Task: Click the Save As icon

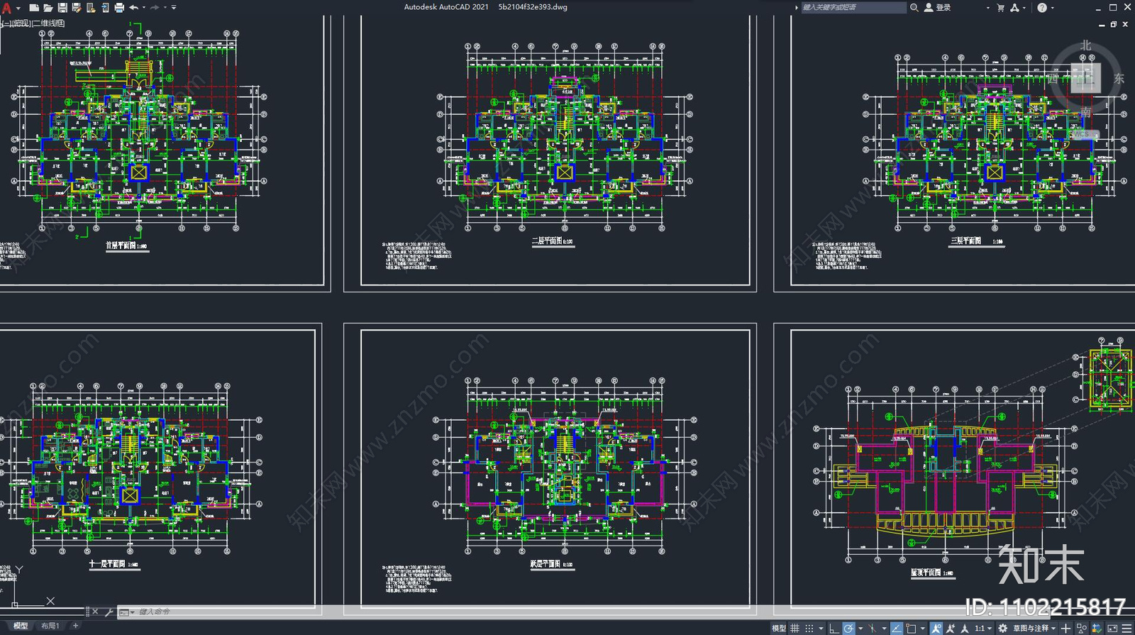Action: click(77, 8)
